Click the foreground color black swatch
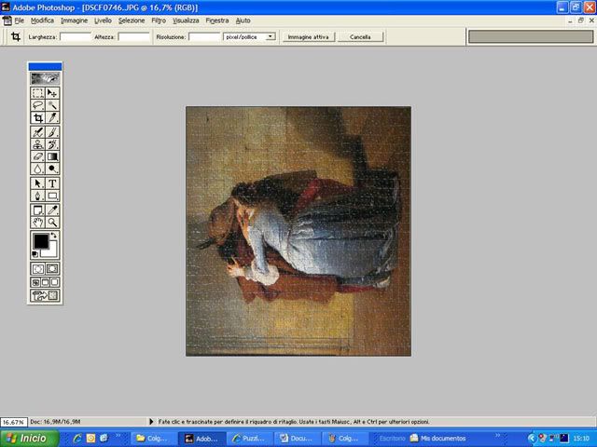The height and width of the screenshot is (447, 597). (40, 241)
